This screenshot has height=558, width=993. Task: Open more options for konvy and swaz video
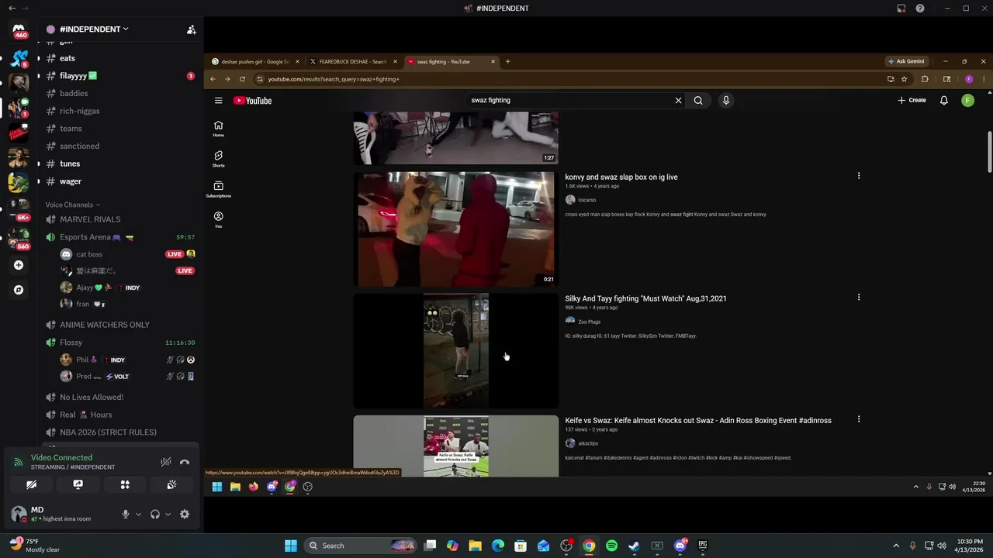point(859,176)
